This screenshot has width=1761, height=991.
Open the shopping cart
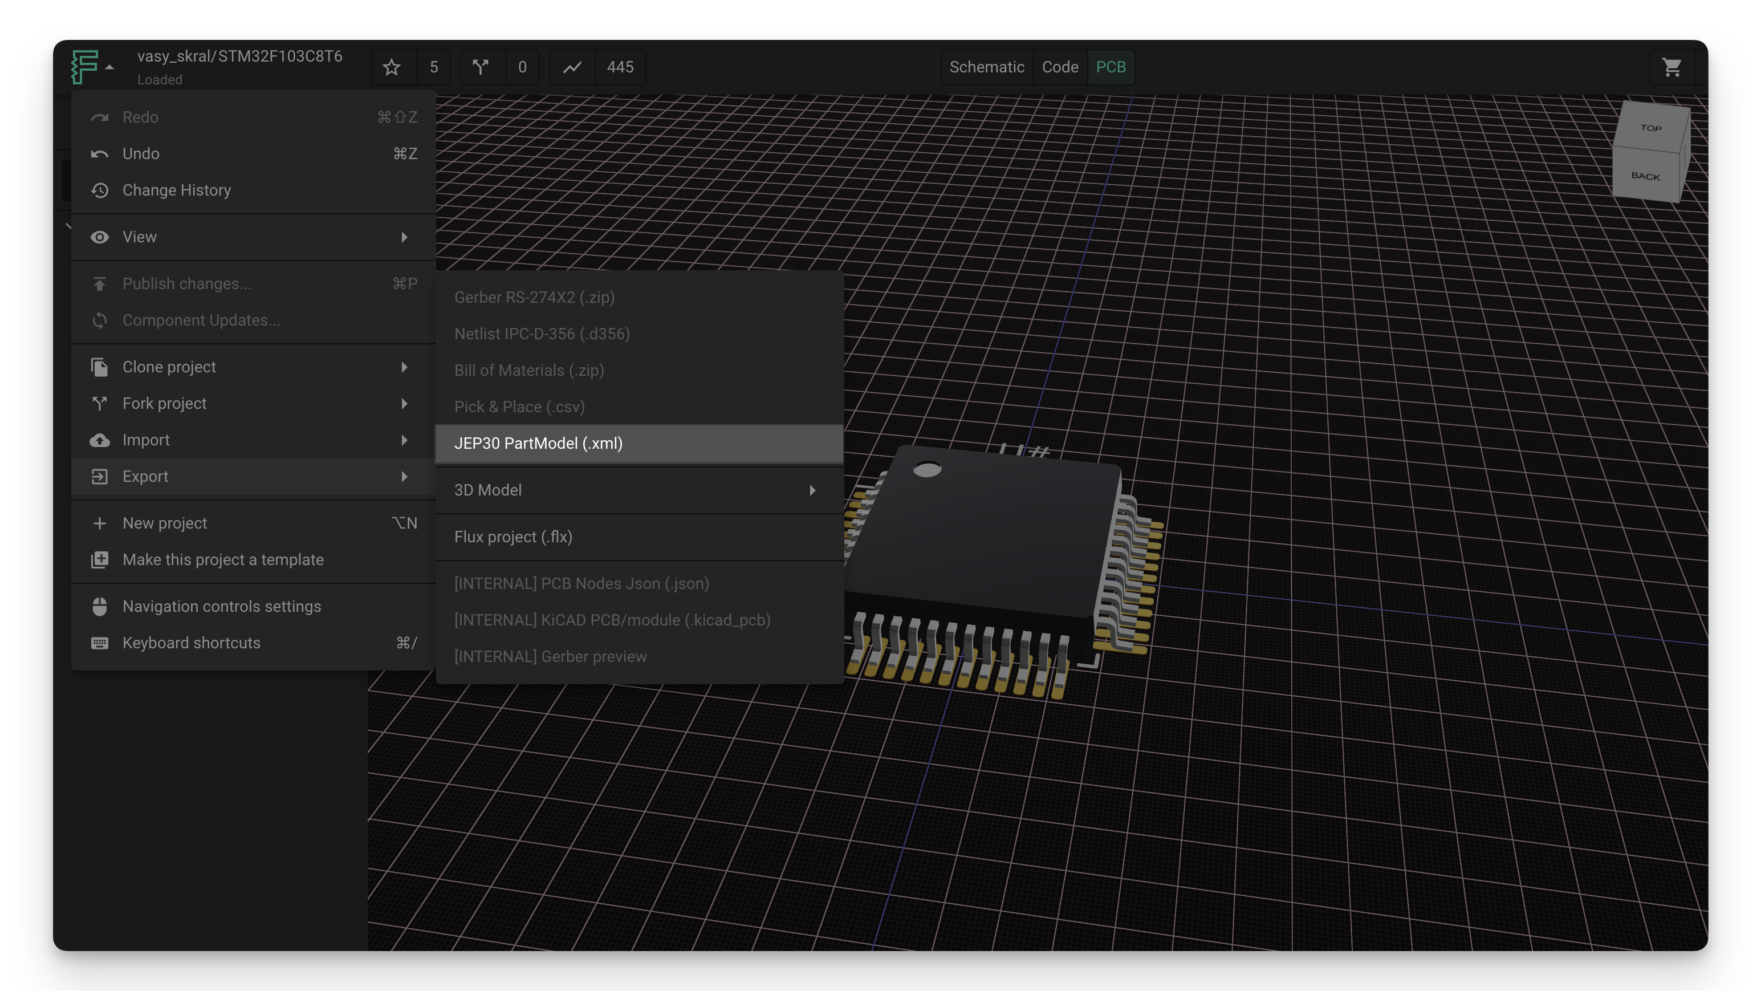click(1671, 67)
